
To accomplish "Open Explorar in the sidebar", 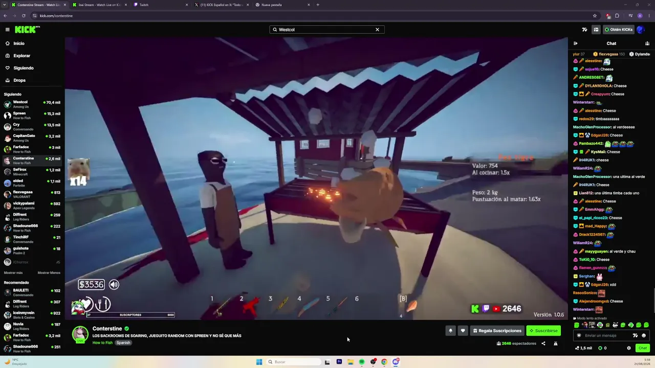I will 32,56.
